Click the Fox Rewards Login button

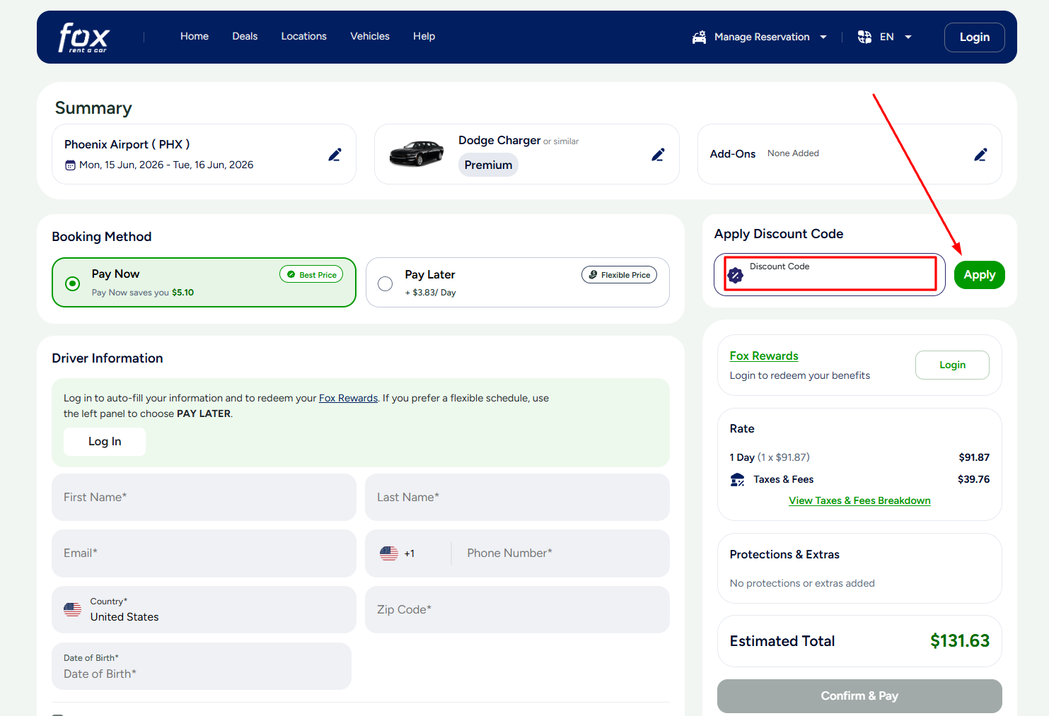tap(953, 365)
